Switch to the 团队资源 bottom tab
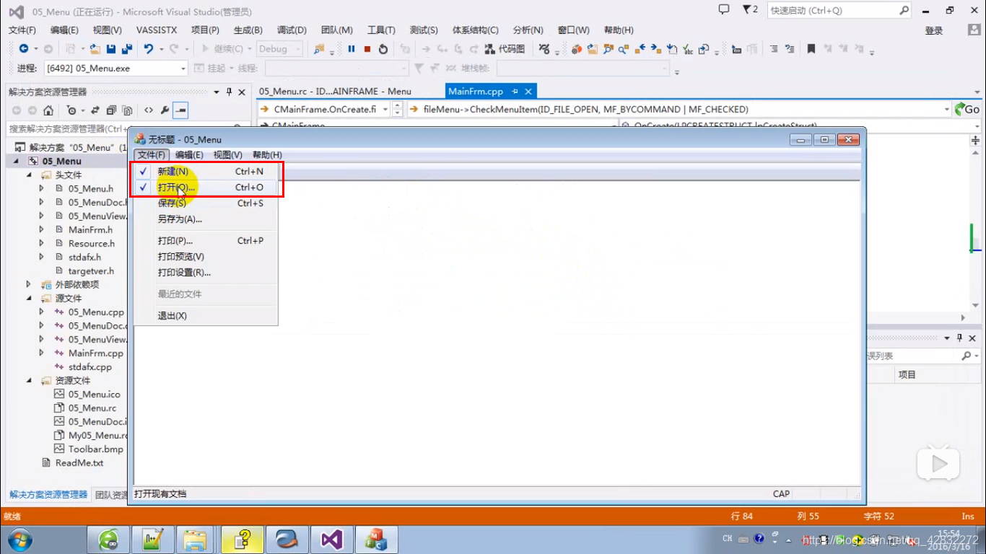The width and height of the screenshot is (986, 554). 110,495
